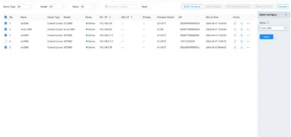
Task: Click the magnifier icon in search box
Action: (107, 7)
